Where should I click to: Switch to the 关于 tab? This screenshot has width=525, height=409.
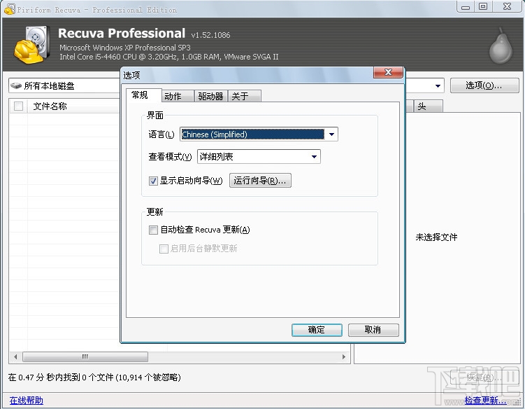(x=245, y=97)
